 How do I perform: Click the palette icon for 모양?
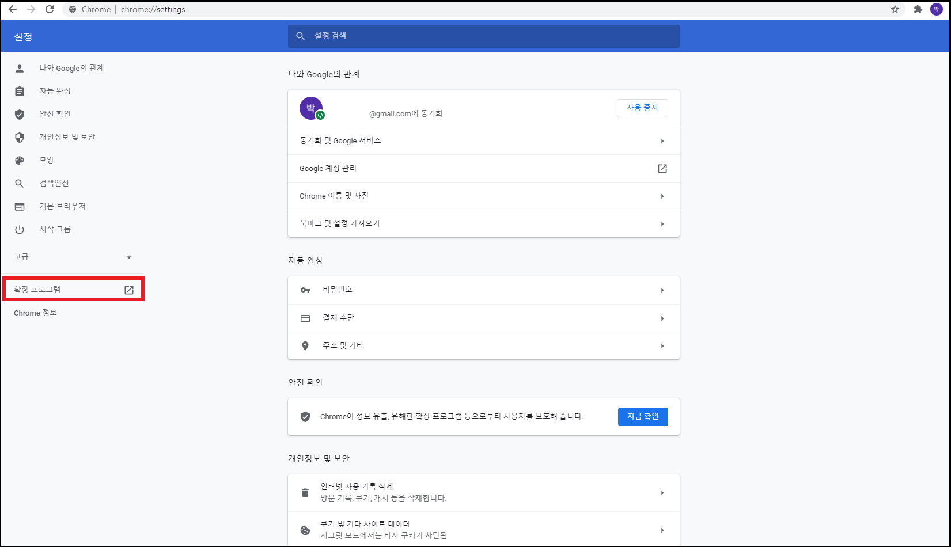(20, 161)
